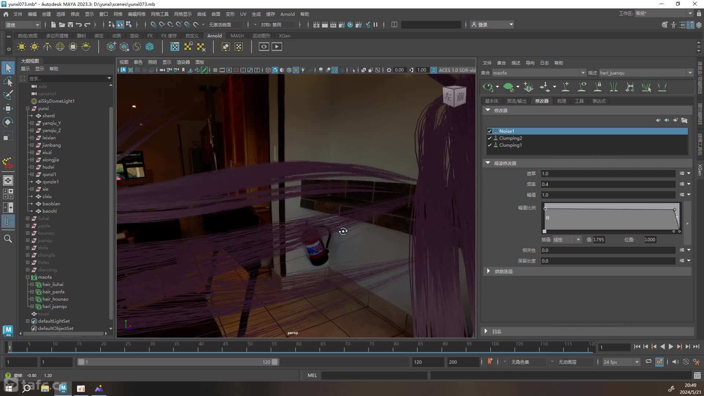Expand the yanqiu_Y node
Viewport: 704px width, 396px height.
click(x=32, y=123)
